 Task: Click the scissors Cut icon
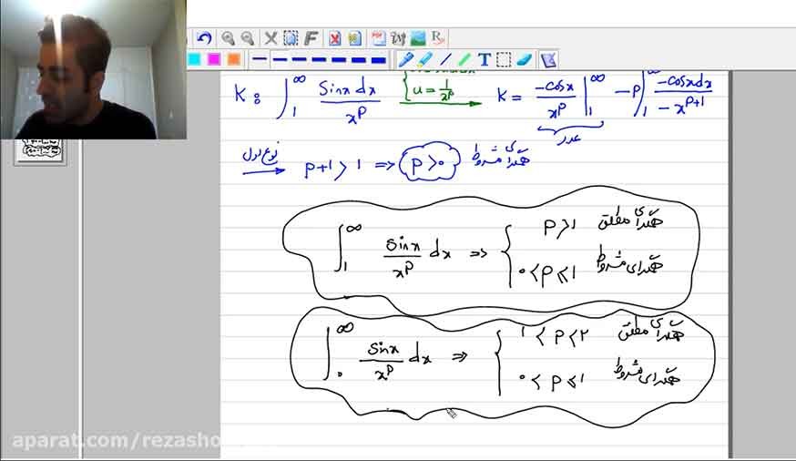click(271, 38)
